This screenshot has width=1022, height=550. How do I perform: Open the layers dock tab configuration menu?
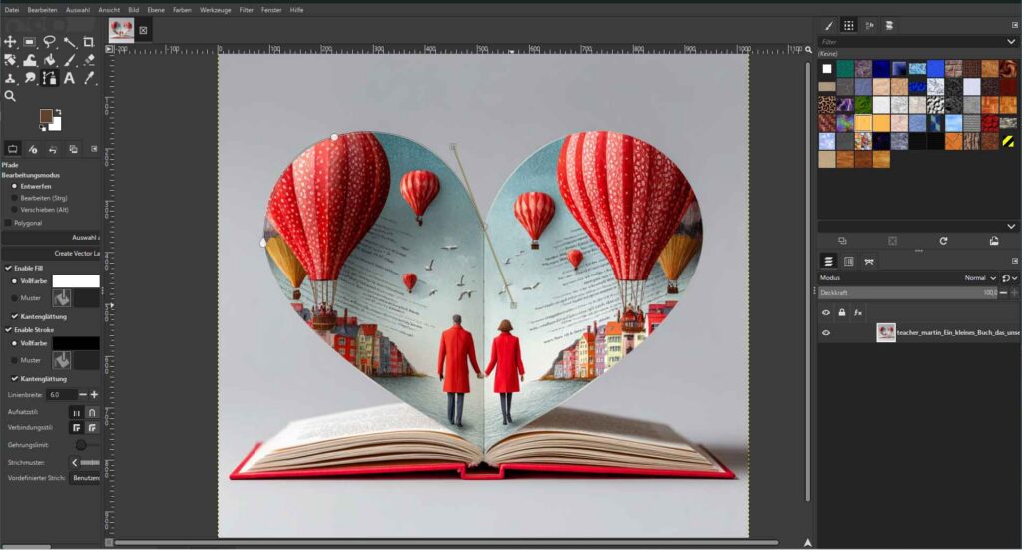tap(1014, 261)
